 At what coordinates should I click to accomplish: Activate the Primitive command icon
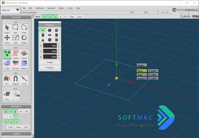7,55
